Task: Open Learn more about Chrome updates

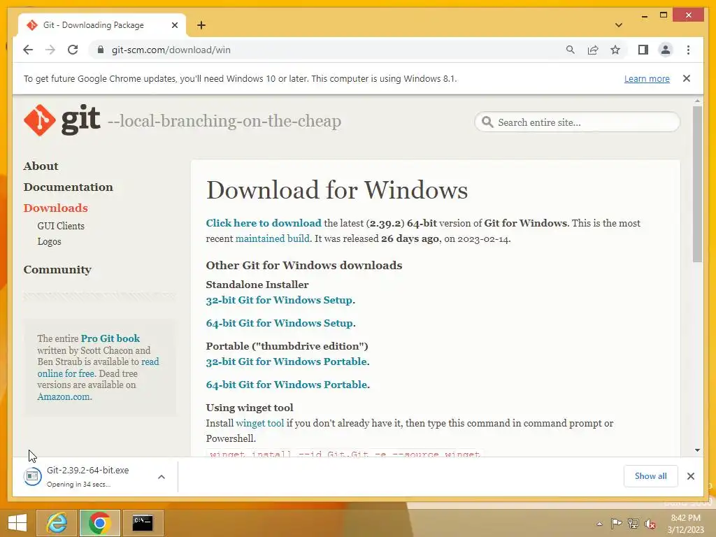Action: (x=647, y=78)
